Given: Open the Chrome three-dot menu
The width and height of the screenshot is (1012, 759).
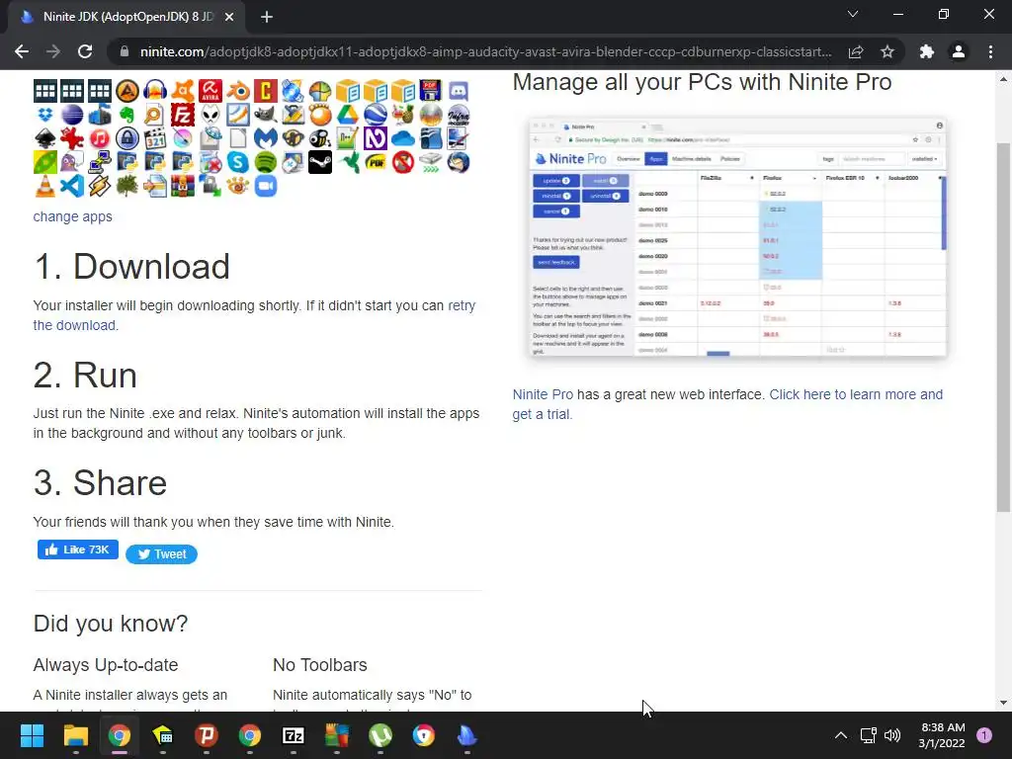Looking at the screenshot, I should 990,51.
